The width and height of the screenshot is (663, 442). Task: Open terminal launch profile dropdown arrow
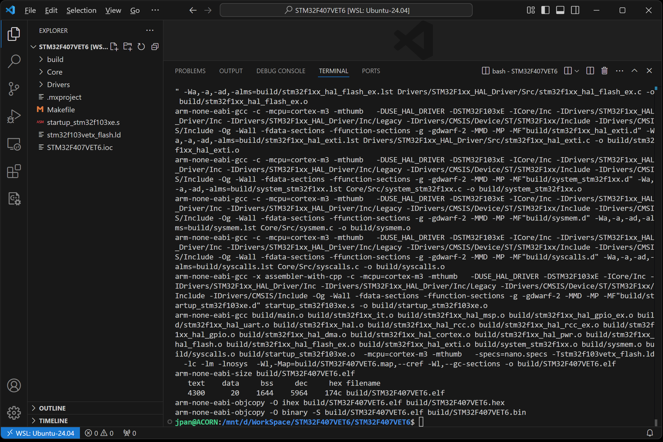coord(577,71)
